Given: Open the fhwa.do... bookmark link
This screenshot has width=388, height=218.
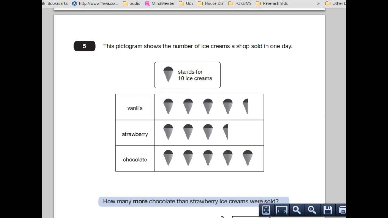Looking at the screenshot, I should click(x=95, y=3).
